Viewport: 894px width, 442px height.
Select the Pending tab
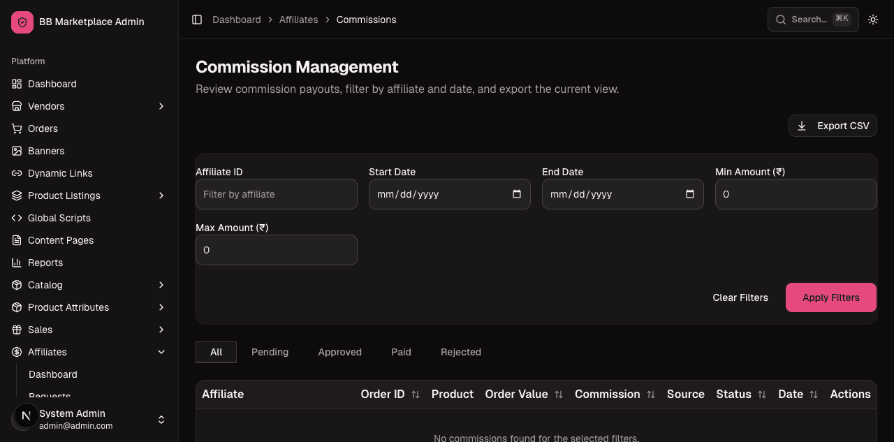pos(270,352)
